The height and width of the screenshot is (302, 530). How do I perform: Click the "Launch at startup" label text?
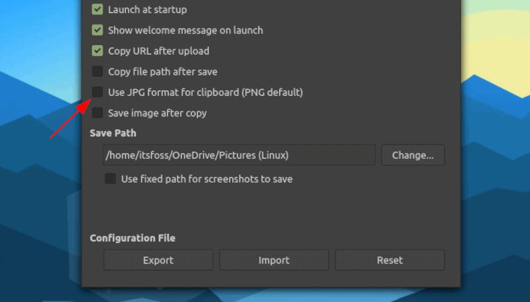147,10
